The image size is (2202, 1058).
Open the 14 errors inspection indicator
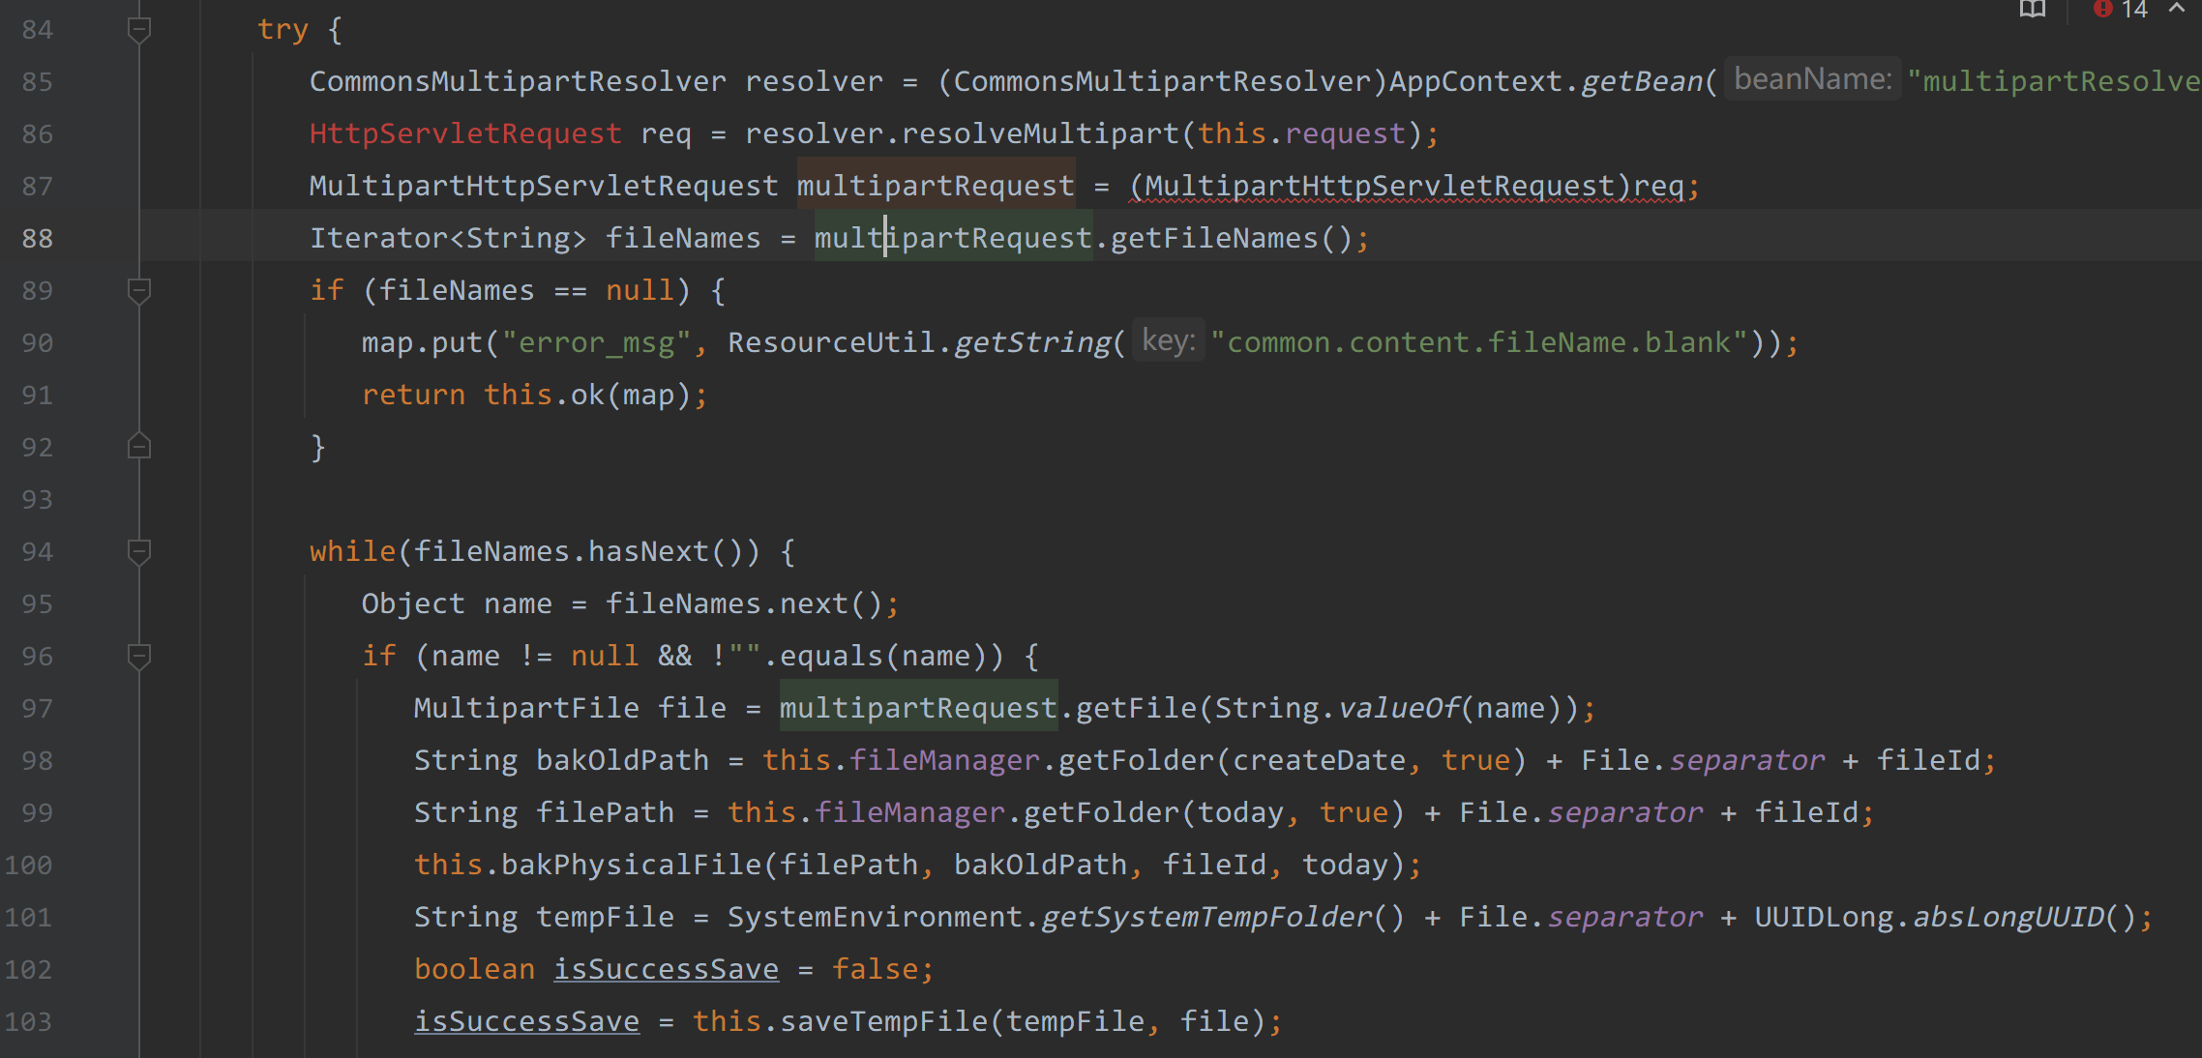point(2120,10)
